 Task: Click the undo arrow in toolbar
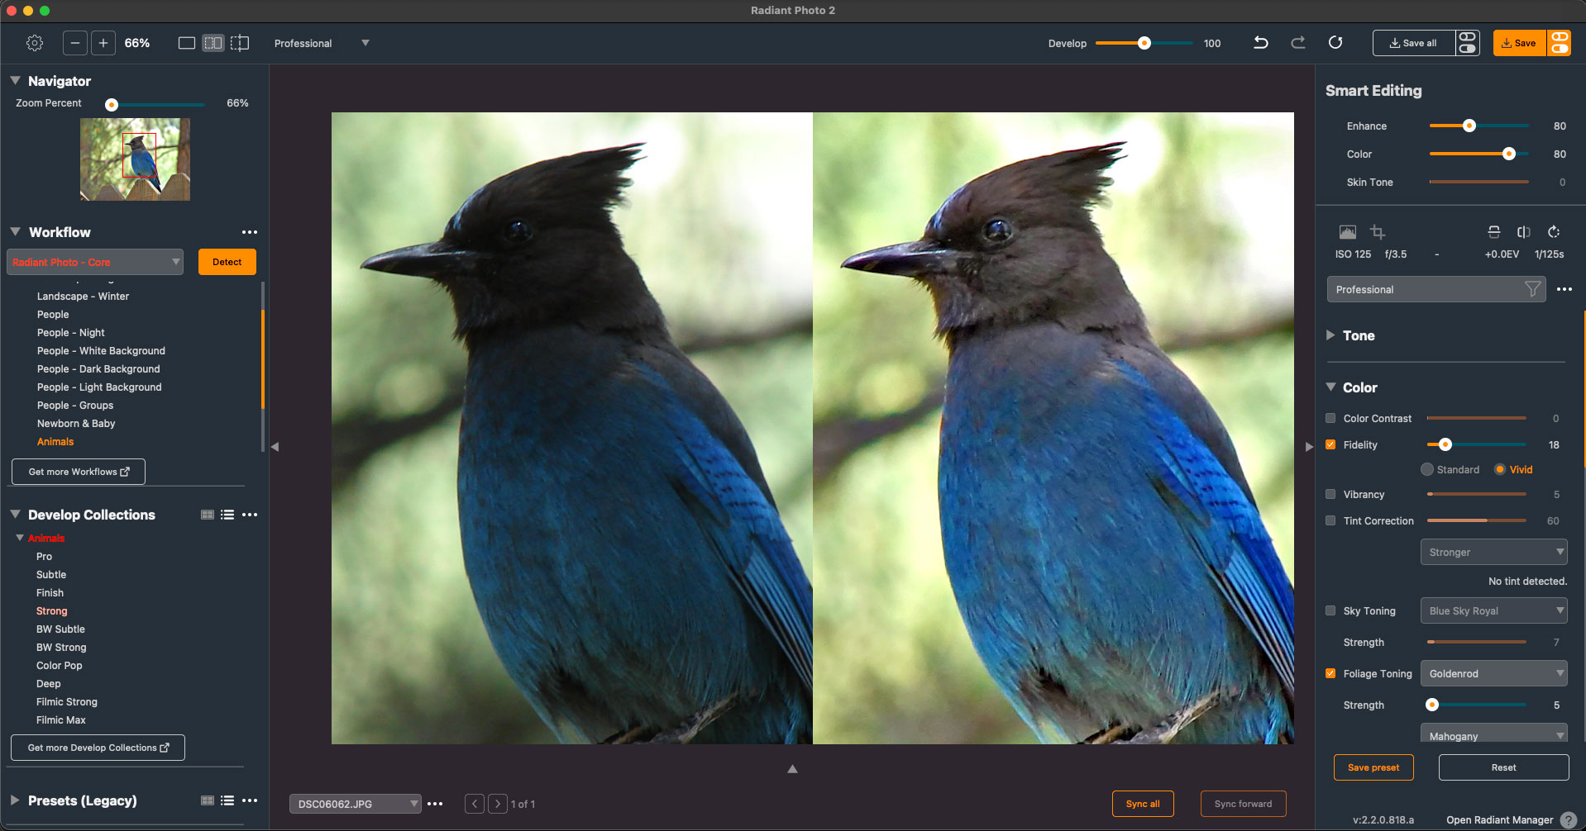(1261, 43)
